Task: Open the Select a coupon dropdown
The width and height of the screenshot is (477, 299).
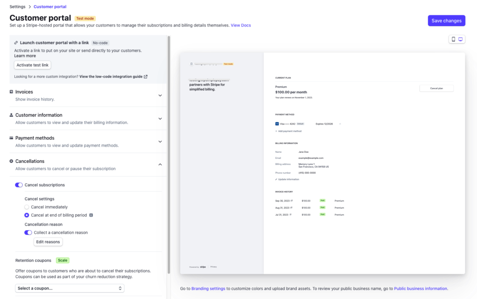Action: [x=69, y=288]
